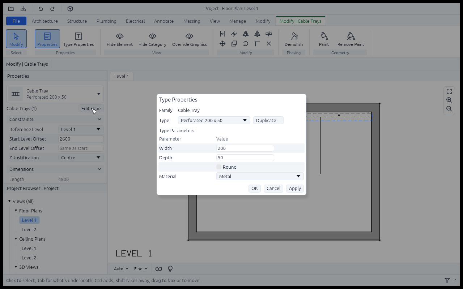Open the Reference Level dropdown
Viewport: 463px width, 289px height.
(81, 129)
